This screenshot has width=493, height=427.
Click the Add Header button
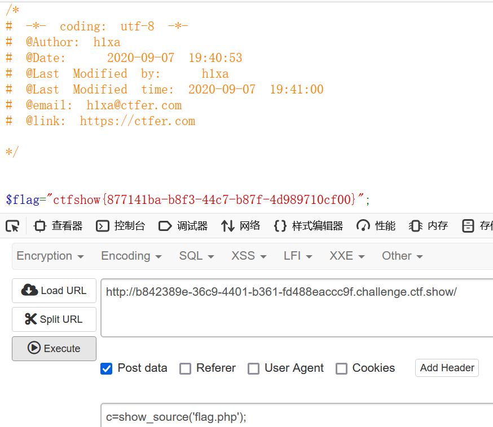pos(447,368)
